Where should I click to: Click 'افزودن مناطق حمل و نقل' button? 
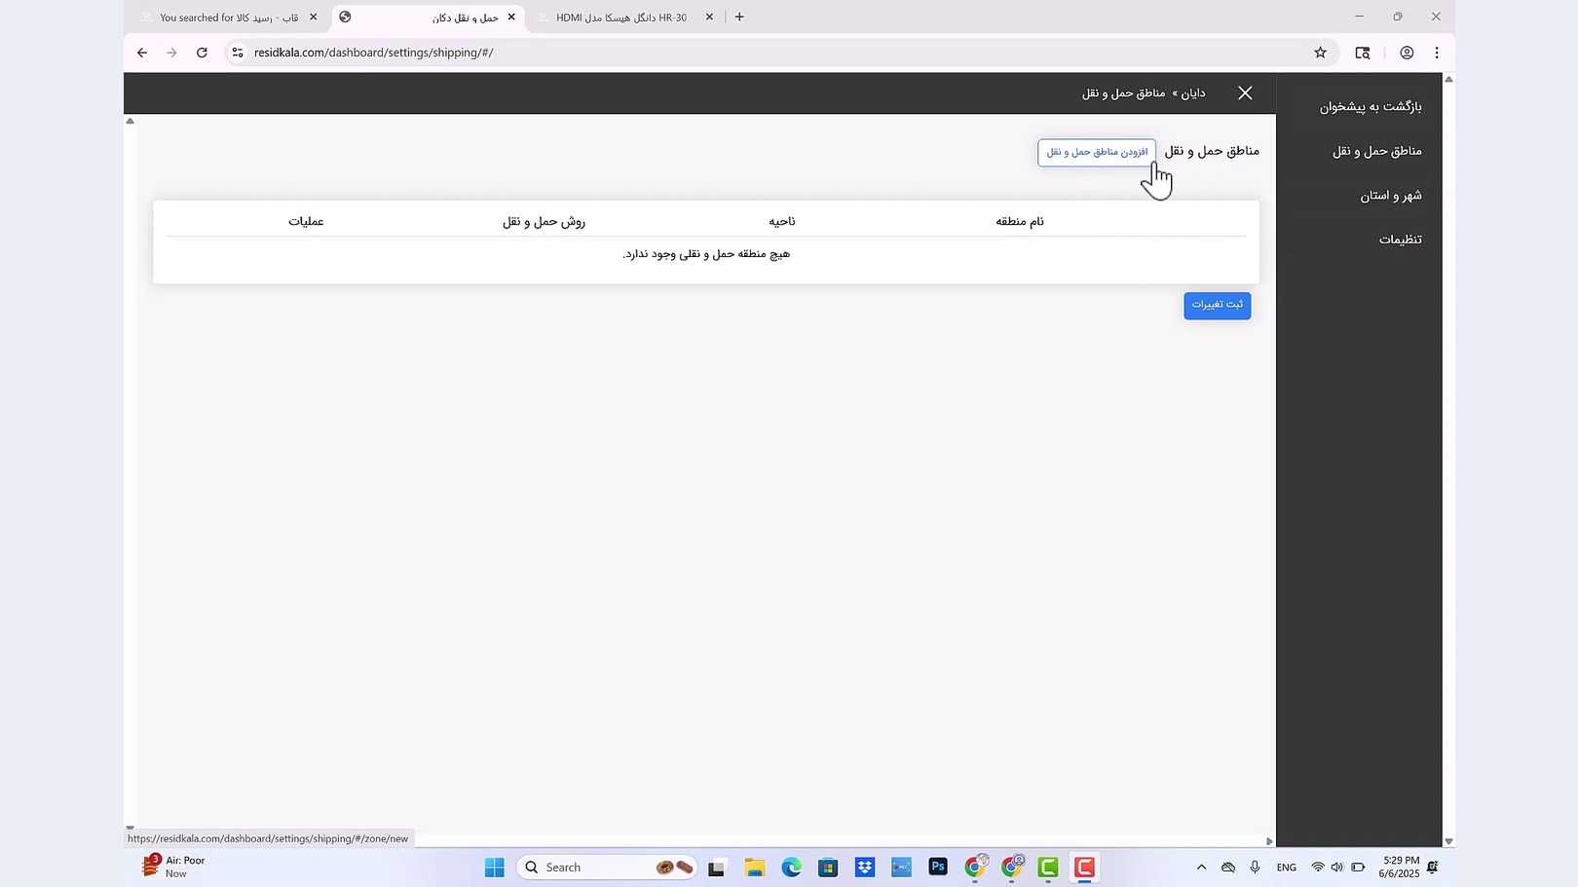[x=1097, y=153]
